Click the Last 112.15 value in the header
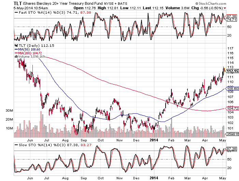The width and height of the screenshot is (239, 181). click(153, 8)
